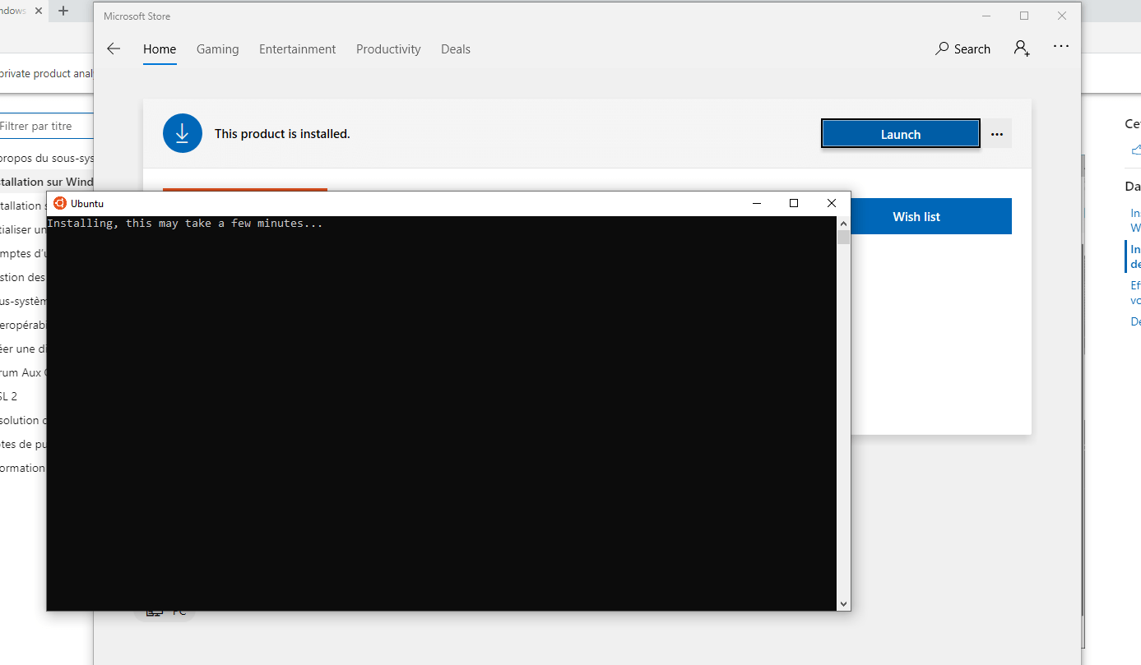Close the Ubuntu terminal window

pyautogui.click(x=832, y=203)
